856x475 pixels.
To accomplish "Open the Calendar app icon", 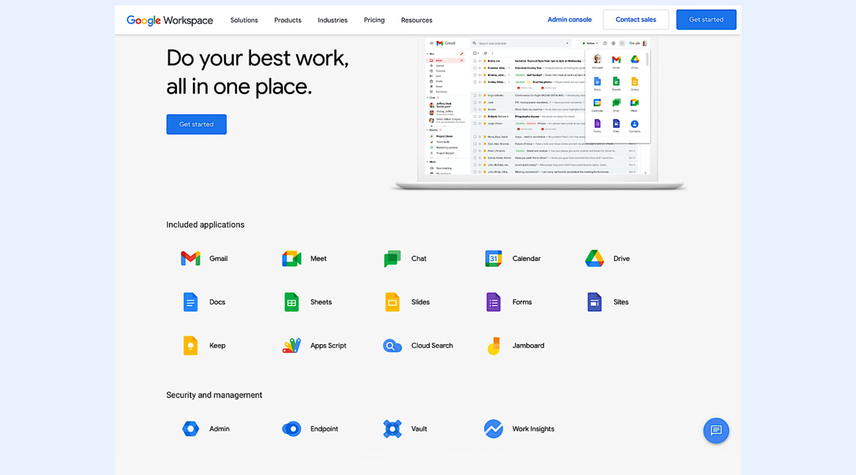I will click(493, 258).
